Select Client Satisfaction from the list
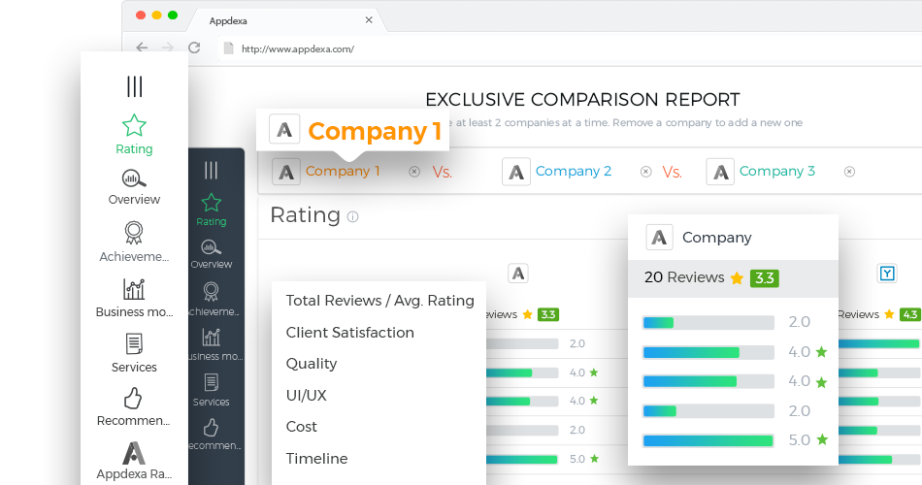The image size is (922, 485). 349,333
